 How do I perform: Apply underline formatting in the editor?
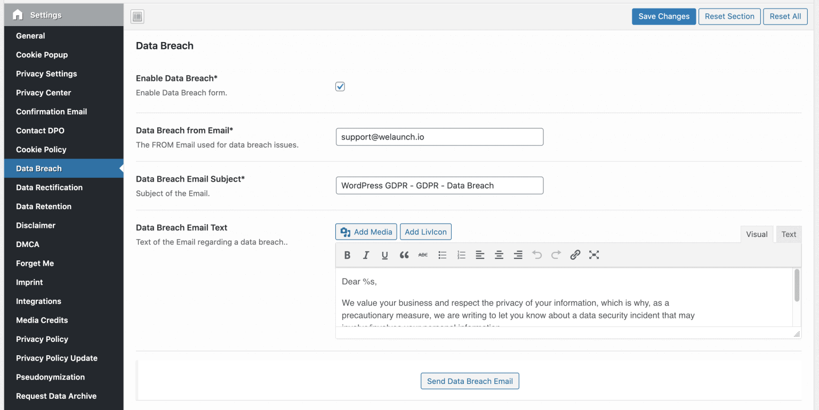[385, 255]
